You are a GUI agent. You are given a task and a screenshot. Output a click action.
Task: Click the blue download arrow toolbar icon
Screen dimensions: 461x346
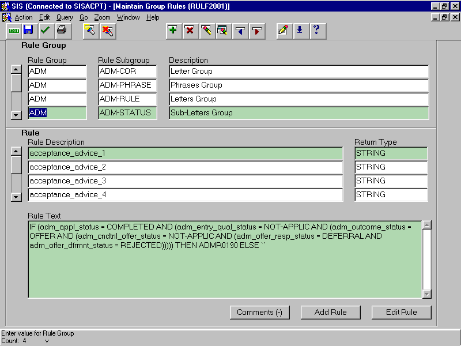tap(299, 30)
